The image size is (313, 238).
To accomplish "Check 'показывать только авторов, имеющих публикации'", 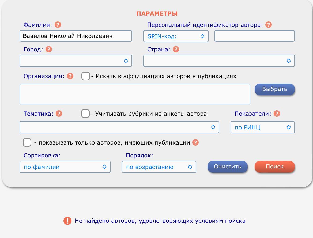I will (27, 143).
